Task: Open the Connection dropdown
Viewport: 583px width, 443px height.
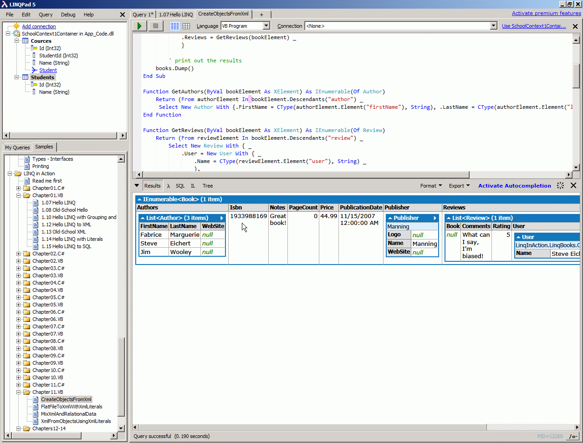Action: tap(493, 26)
